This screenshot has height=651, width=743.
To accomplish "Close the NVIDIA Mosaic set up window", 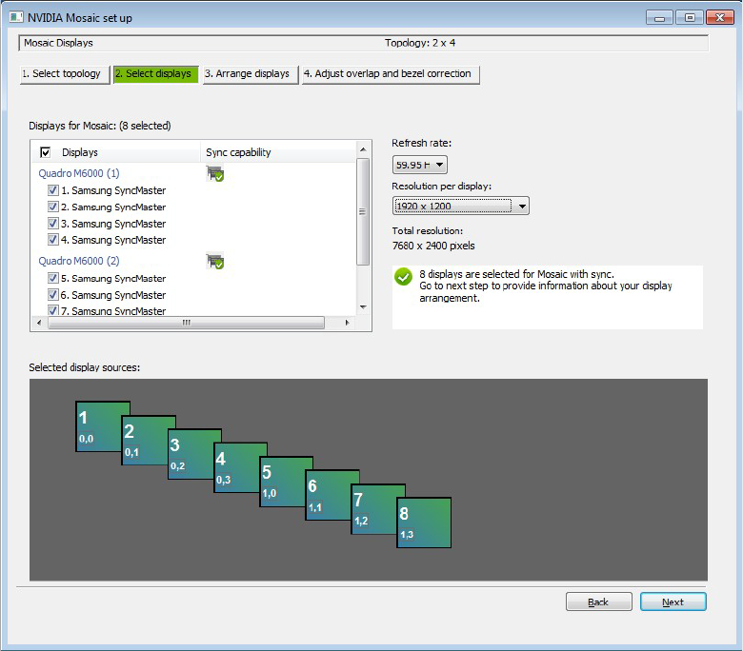I will pos(720,17).
